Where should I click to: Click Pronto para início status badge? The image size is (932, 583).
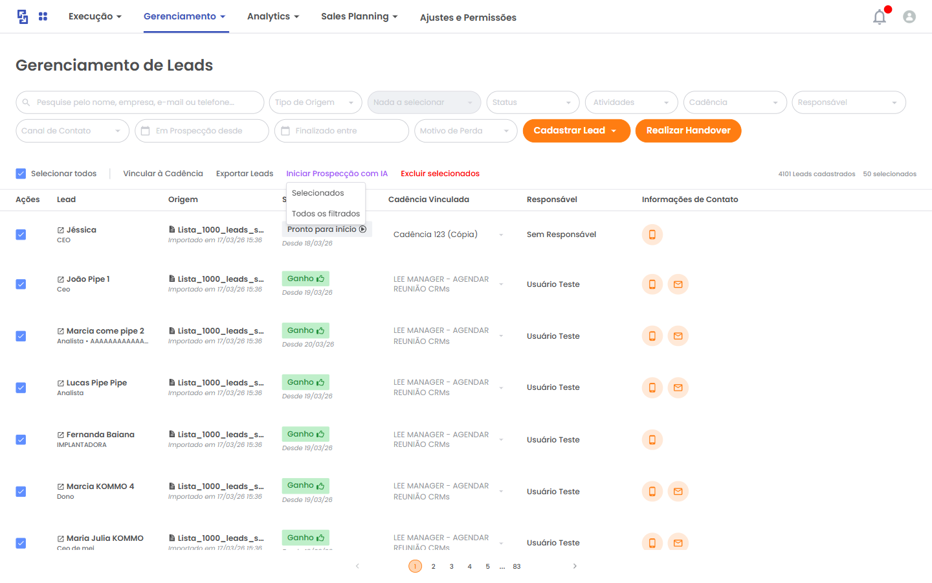(x=327, y=229)
